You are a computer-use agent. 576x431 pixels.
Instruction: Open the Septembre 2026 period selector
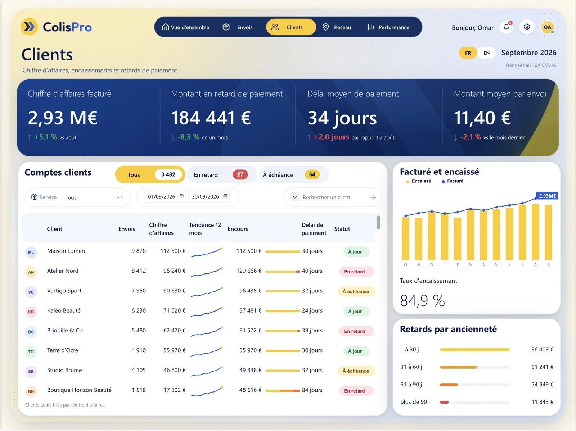pos(528,53)
